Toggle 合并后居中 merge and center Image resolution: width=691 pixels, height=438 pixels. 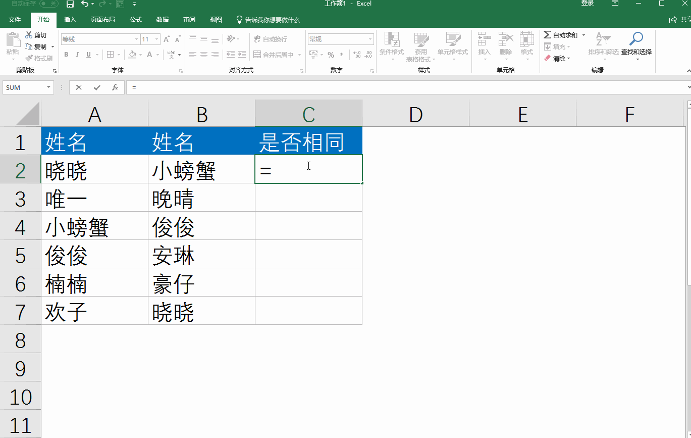point(274,55)
